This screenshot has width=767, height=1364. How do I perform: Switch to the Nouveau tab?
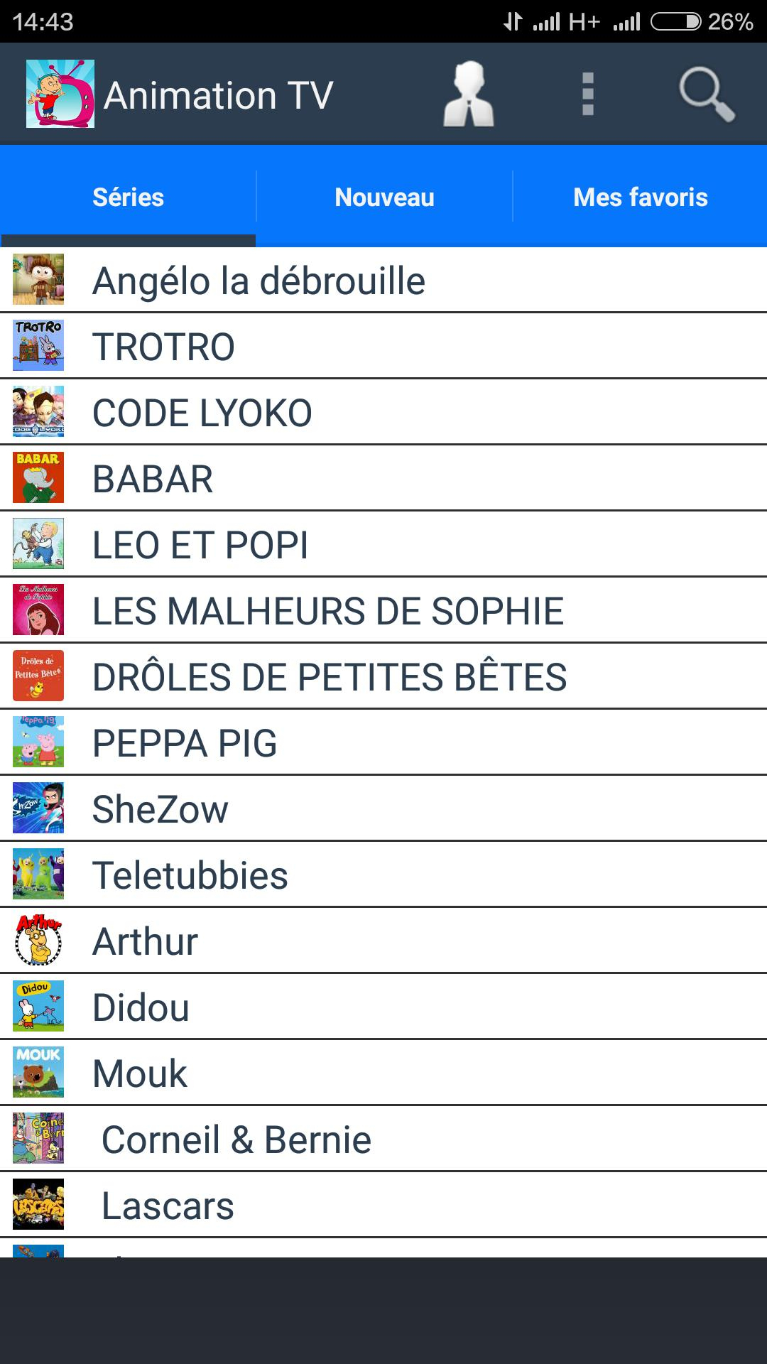(384, 197)
